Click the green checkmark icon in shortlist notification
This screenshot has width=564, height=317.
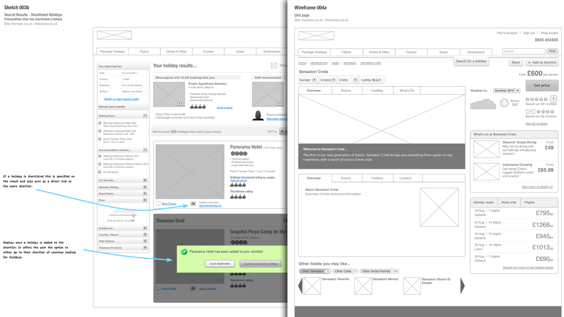click(x=184, y=252)
